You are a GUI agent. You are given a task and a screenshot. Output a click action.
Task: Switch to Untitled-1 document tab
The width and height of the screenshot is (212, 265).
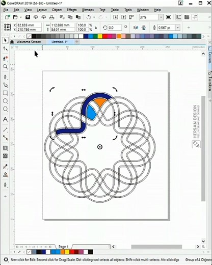pyautogui.click(x=60, y=42)
